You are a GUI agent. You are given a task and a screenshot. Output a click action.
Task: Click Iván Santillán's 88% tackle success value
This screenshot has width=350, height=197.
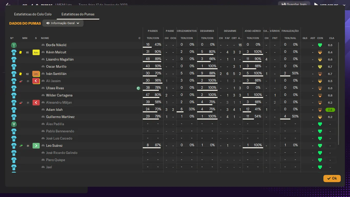tap(212, 73)
